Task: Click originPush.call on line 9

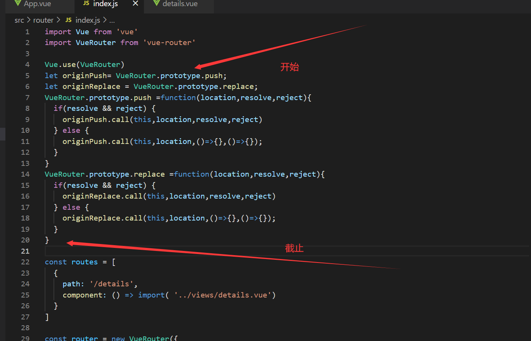Action: pyautogui.click(x=96, y=120)
